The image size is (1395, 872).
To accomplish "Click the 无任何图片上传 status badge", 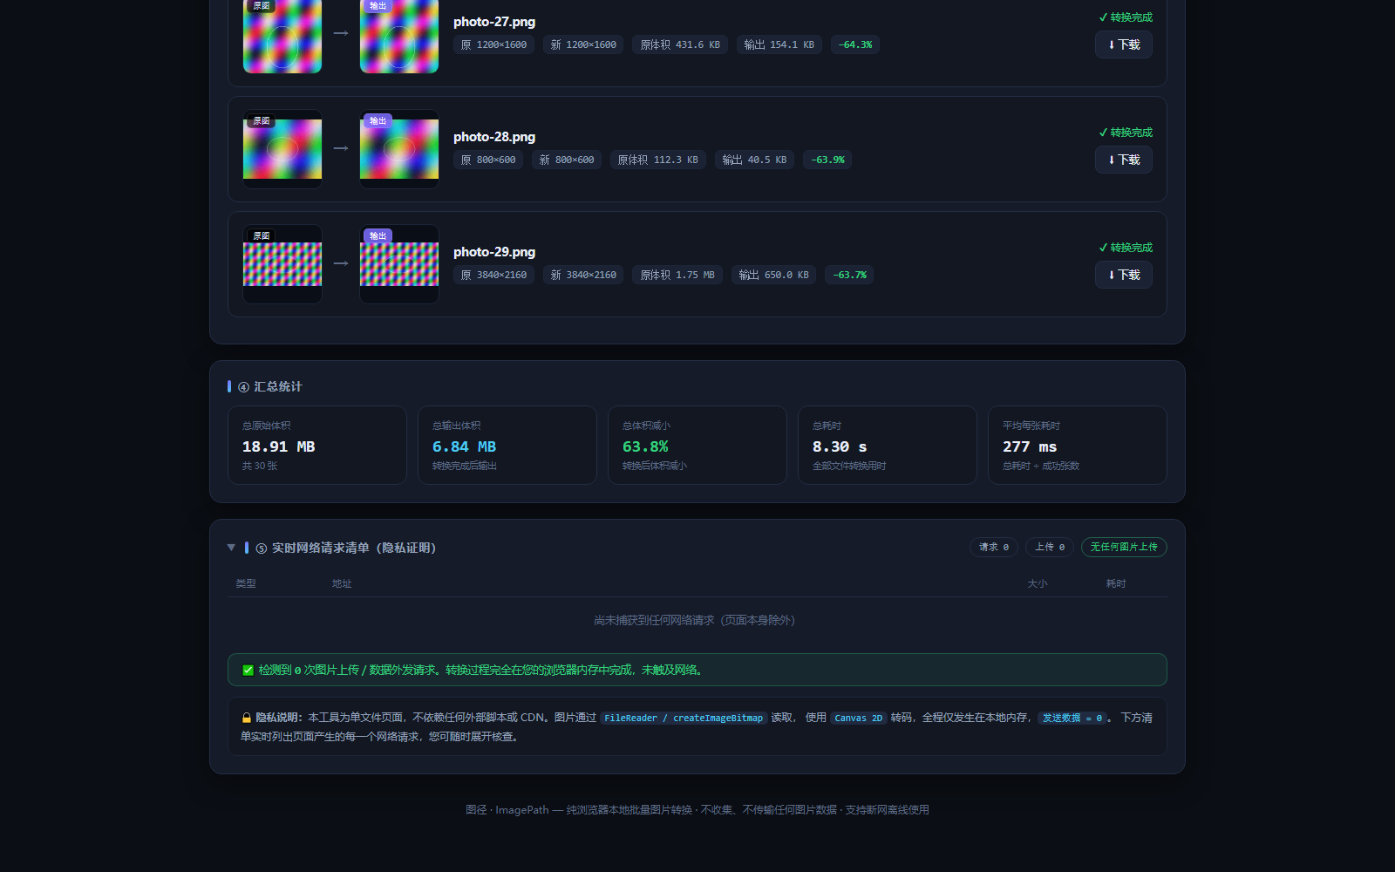I will pyautogui.click(x=1124, y=547).
